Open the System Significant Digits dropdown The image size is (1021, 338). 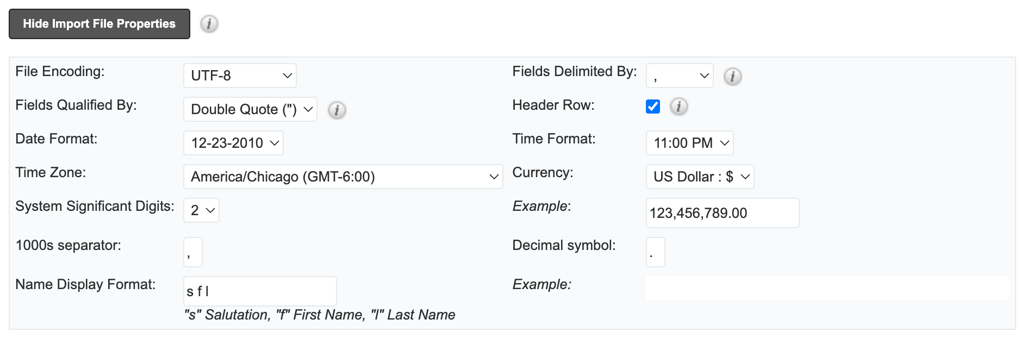click(x=201, y=210)
